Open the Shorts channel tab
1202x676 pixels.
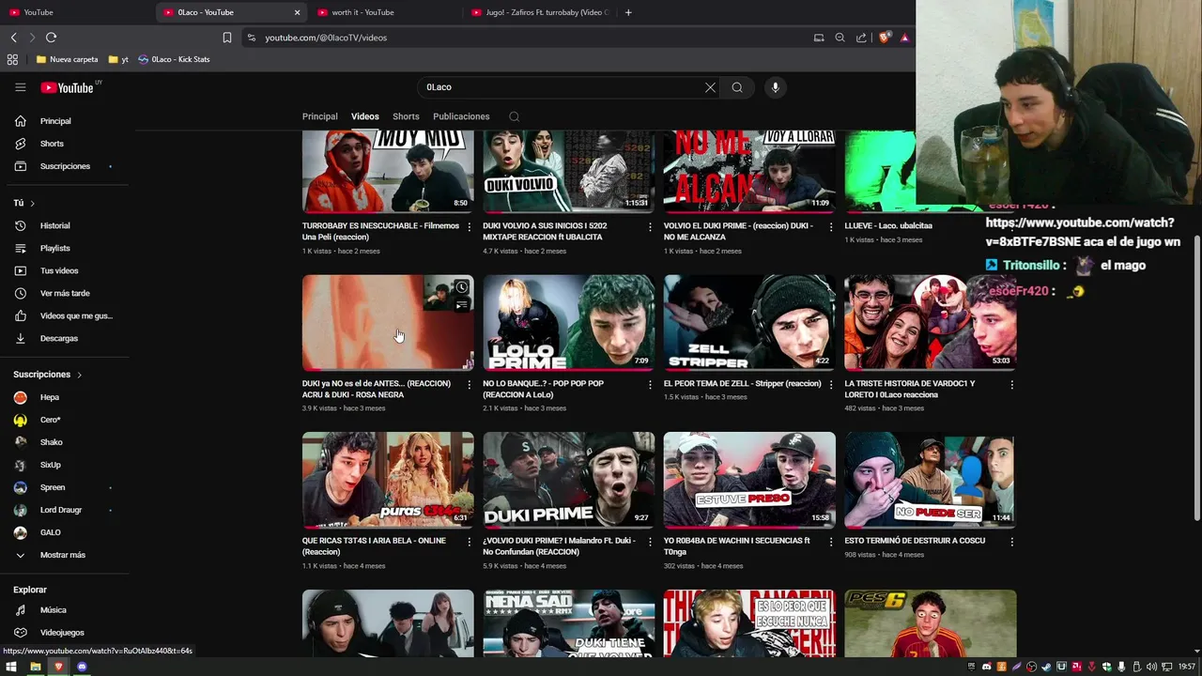(x=406, y=116)
